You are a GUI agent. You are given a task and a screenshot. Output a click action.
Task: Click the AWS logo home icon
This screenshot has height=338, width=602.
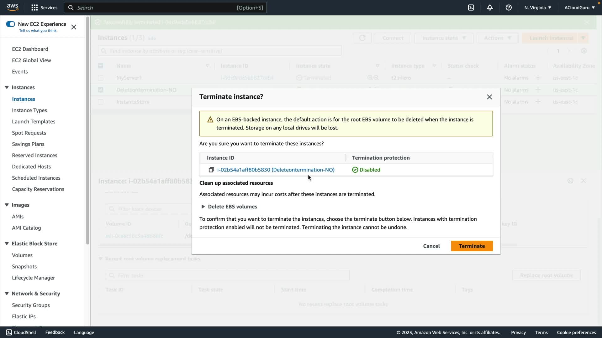point(13,8)
